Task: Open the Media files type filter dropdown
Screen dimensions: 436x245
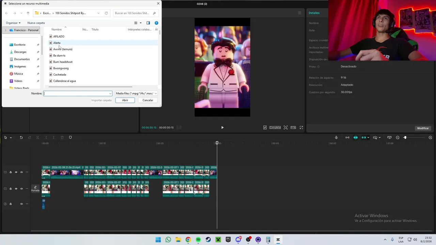Action: click(x=136, y=93)
